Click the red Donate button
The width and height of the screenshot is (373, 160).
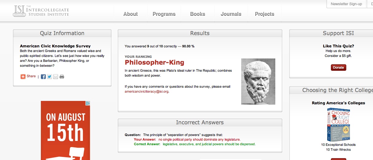[339, 67]
